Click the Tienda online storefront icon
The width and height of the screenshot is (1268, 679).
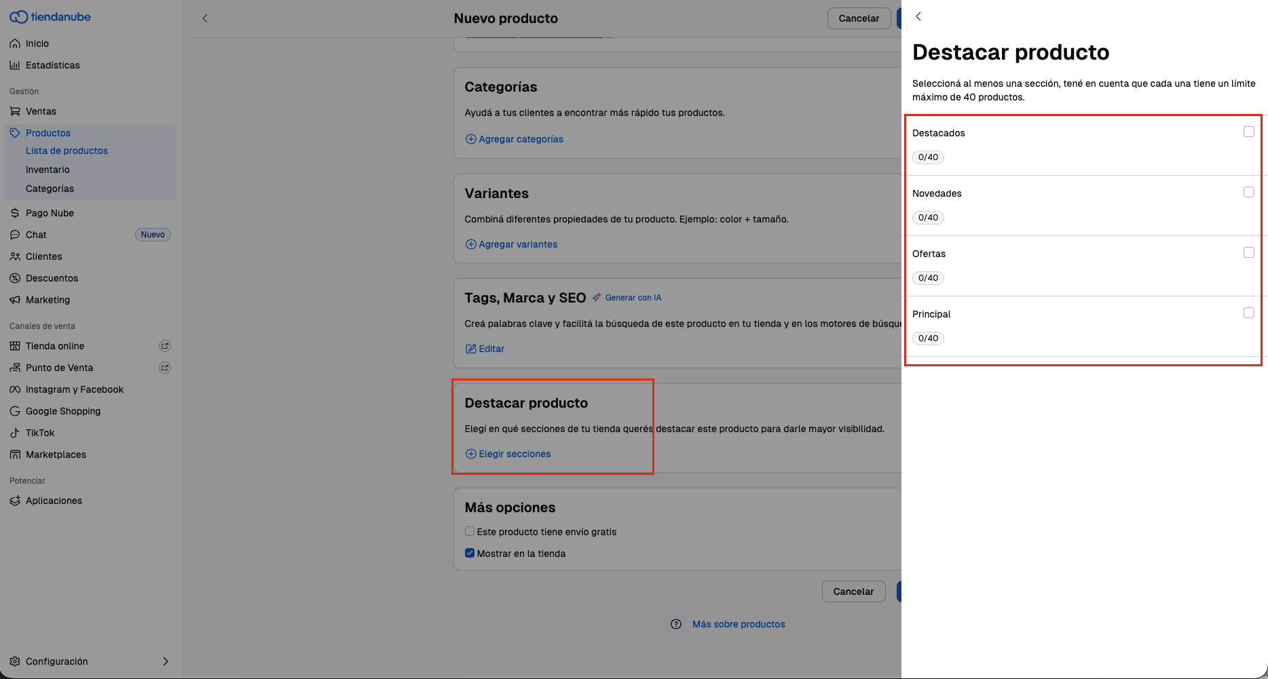point(15,346)
